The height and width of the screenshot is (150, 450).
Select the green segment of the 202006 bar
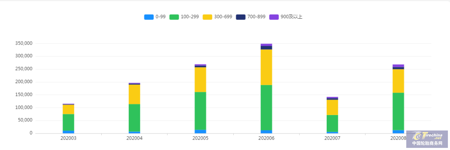tap(266, 108)
